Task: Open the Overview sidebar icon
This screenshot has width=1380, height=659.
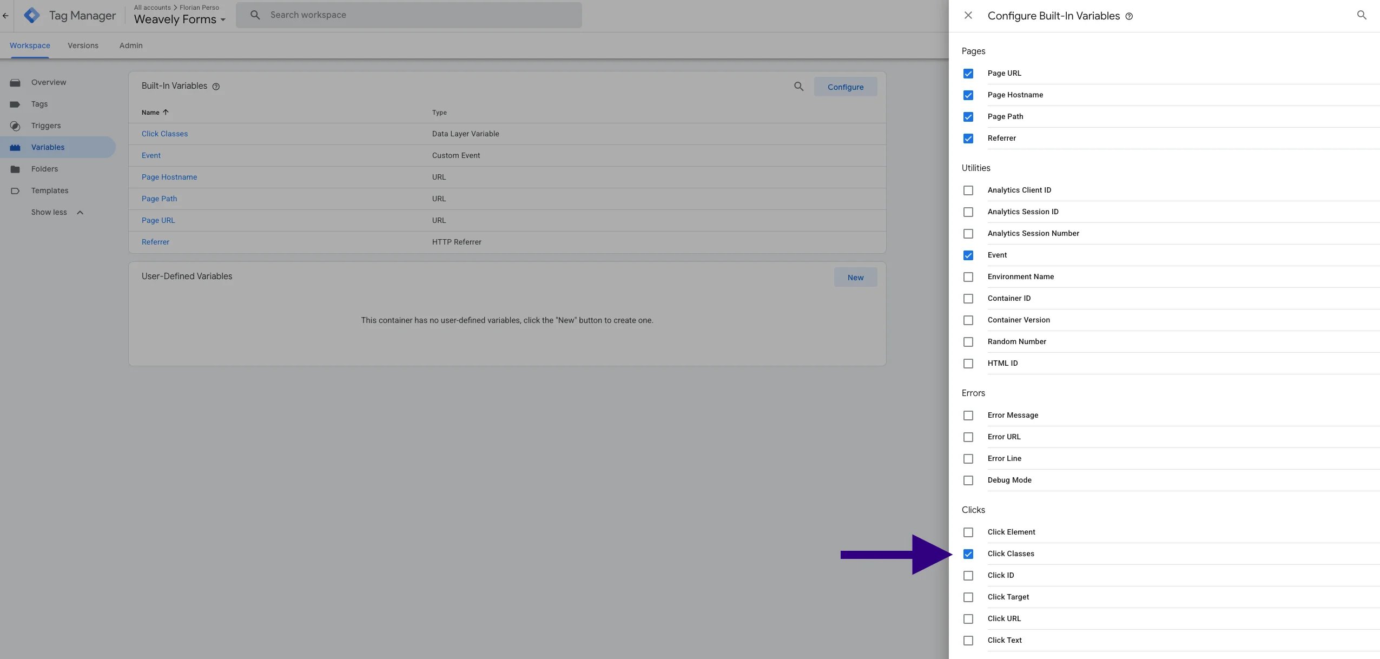Action: tap(15, 83)
